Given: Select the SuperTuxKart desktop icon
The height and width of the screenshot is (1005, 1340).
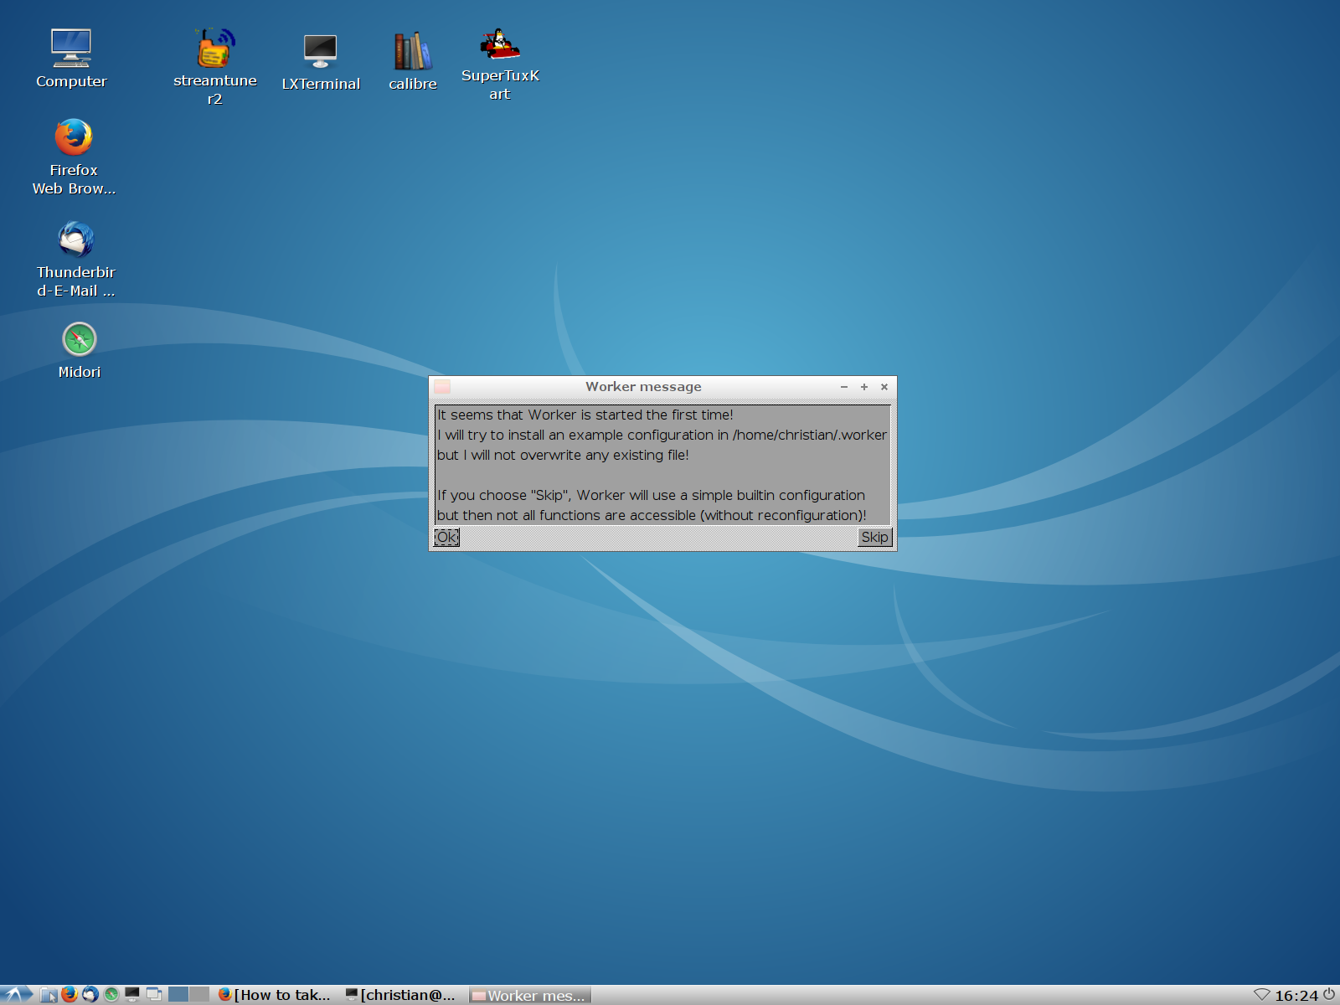Looking at the screenshot, I should pyautogui.click(x=500, y=45).
